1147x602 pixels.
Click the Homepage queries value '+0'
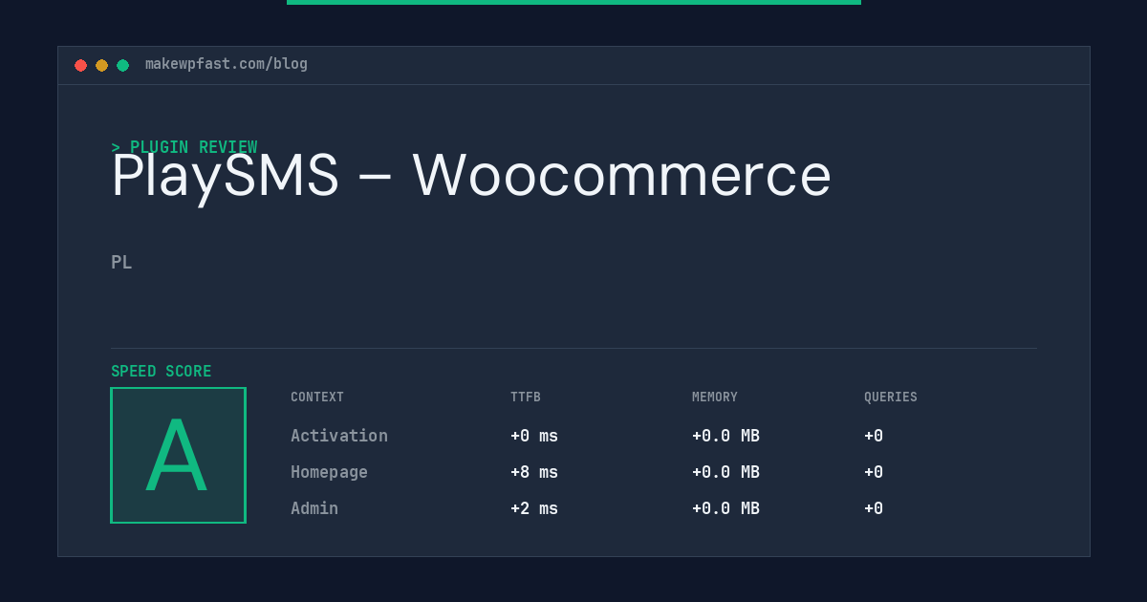[x=874, y=472]
